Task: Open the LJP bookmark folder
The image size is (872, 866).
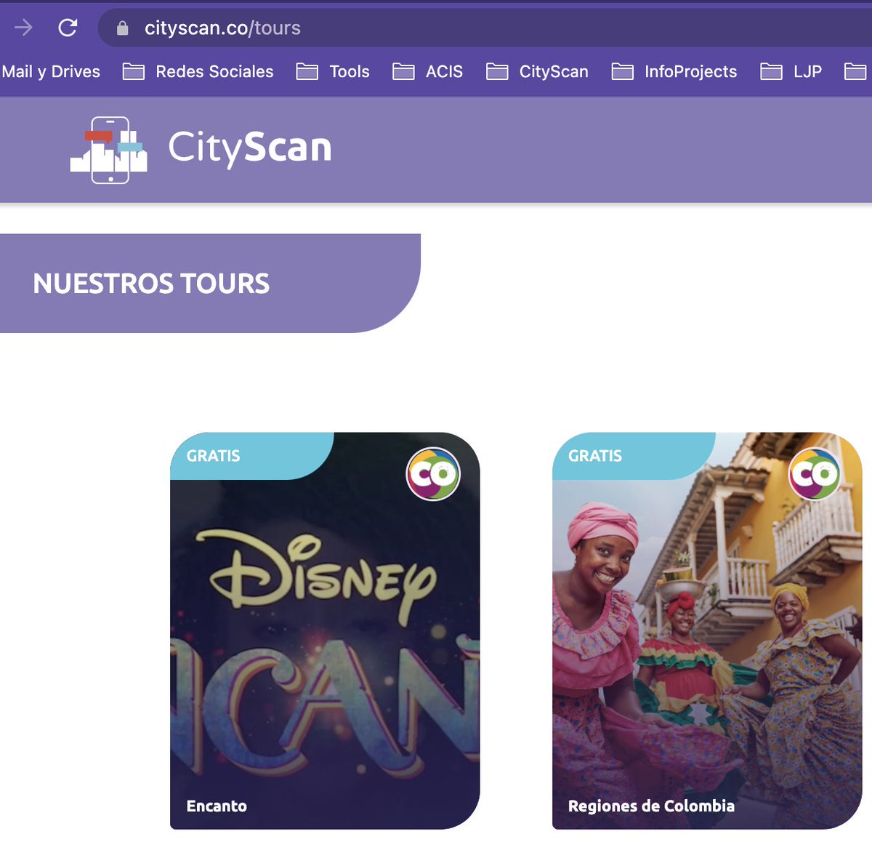Action: pyautogui.click(x=791, y=71)
